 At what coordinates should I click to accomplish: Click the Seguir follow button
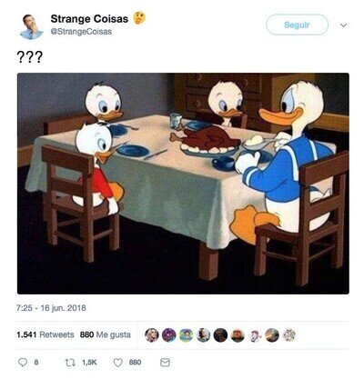(298, 25)
